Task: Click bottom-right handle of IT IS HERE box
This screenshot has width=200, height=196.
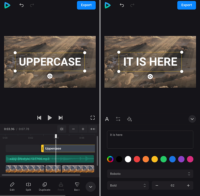Action: 182,71
